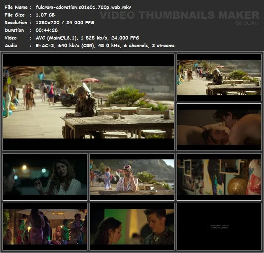
Task: Select the "Duration" field label
Action: point(14,30)
